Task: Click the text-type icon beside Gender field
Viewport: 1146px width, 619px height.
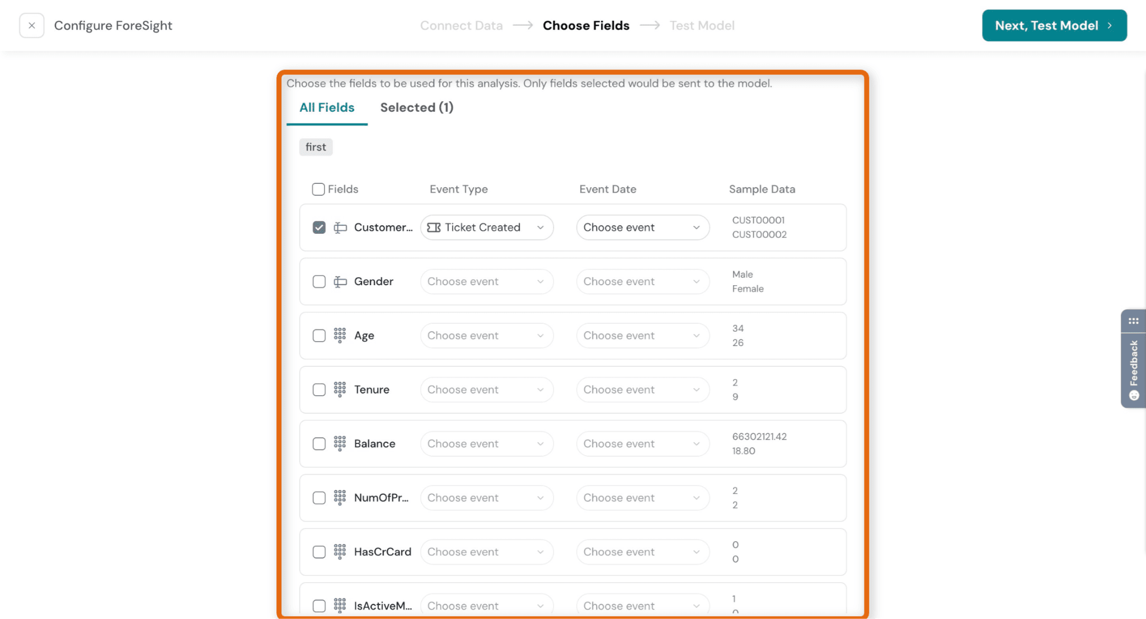Action: [340, 282]
